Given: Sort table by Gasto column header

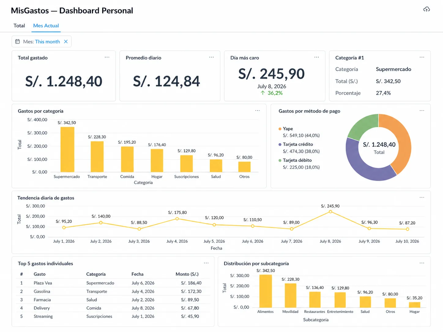Looking at the screenshot, I should coord(39,274).
